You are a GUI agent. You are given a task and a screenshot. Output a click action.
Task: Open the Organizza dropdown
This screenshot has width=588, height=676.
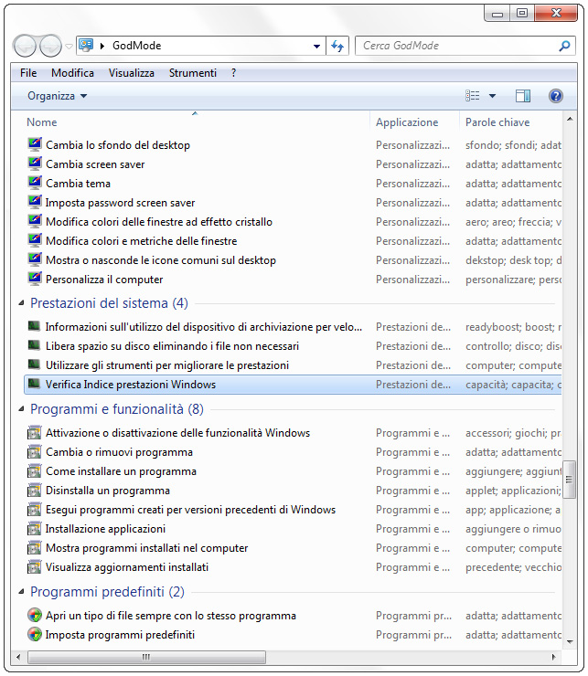(57, 96)
